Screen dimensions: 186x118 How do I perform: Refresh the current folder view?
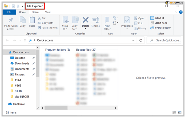pos(141,40)
